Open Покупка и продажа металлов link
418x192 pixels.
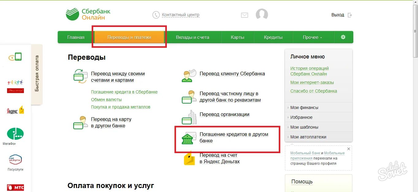click(x=121, y=107)
